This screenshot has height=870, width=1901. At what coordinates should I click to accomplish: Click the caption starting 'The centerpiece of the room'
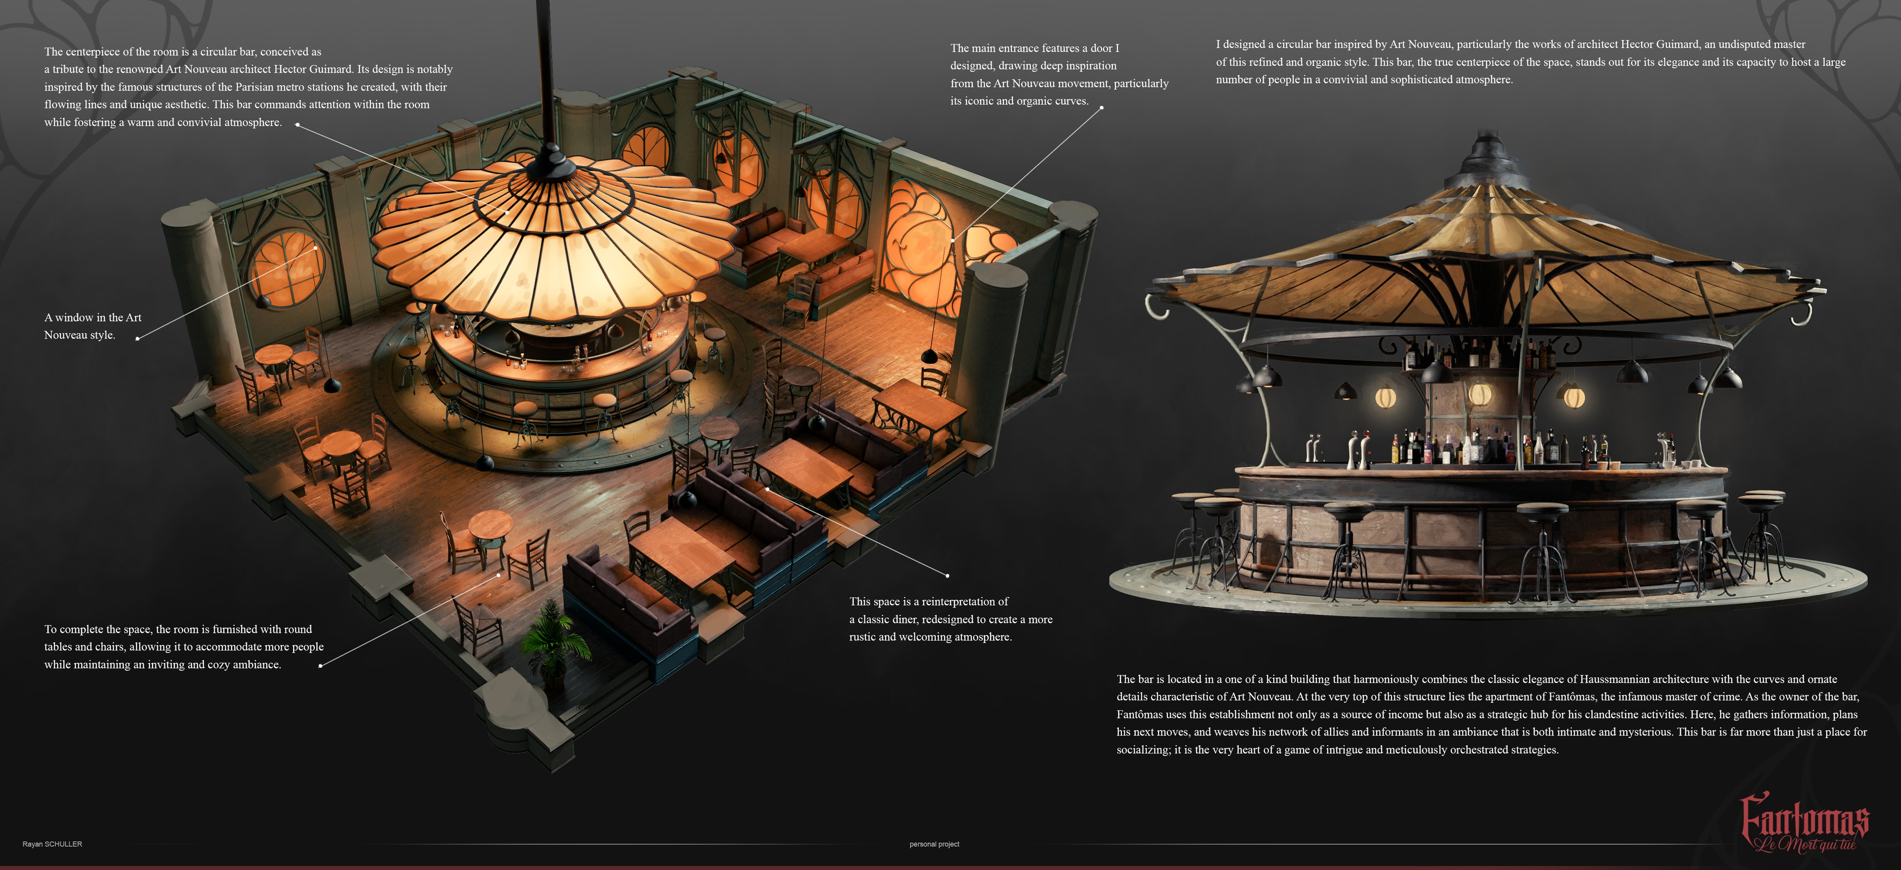(248, 86)
